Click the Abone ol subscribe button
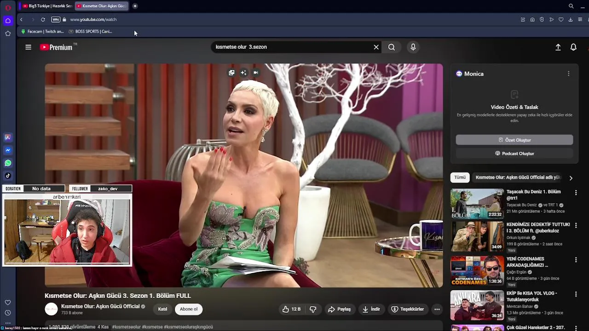The height and width of the screenshot is (331, 589). (x=189, y=309)
